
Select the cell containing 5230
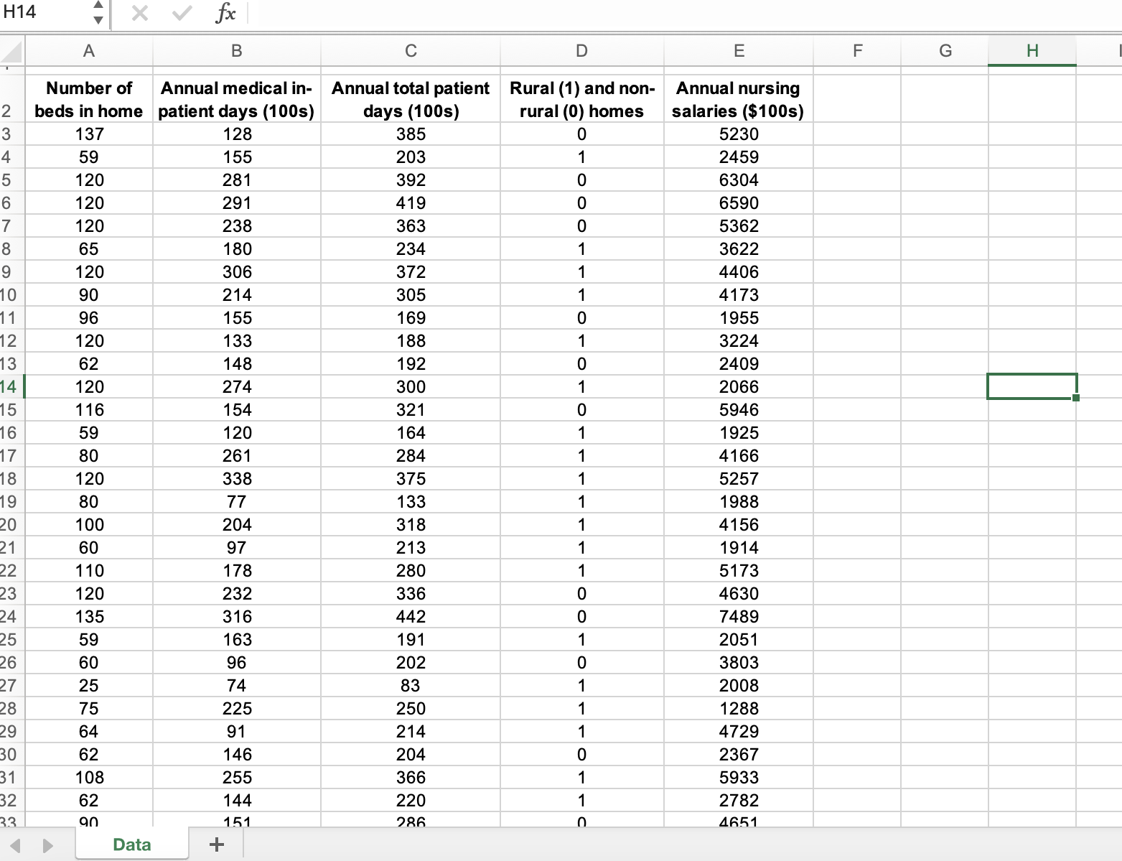738,134
